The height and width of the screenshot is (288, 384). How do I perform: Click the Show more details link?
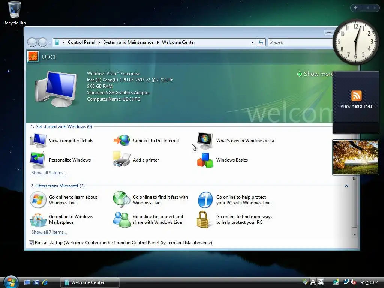(x=315, y=74)
